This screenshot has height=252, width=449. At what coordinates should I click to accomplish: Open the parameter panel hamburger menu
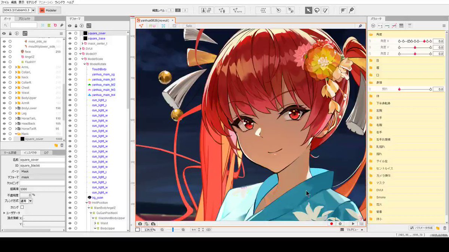(445, 26)
